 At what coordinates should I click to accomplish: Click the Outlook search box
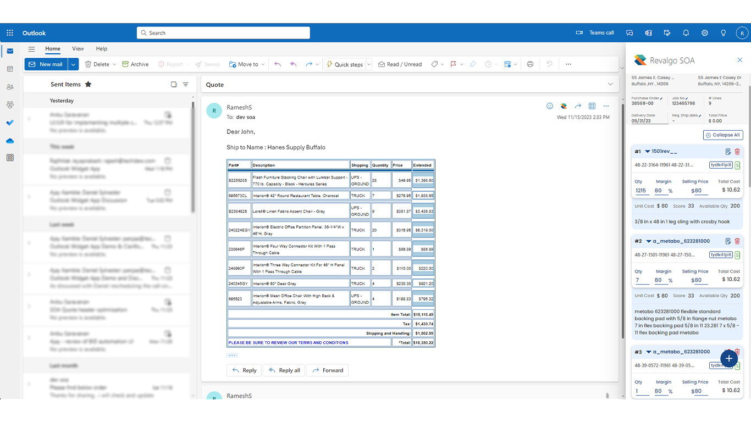click(223, 33)
